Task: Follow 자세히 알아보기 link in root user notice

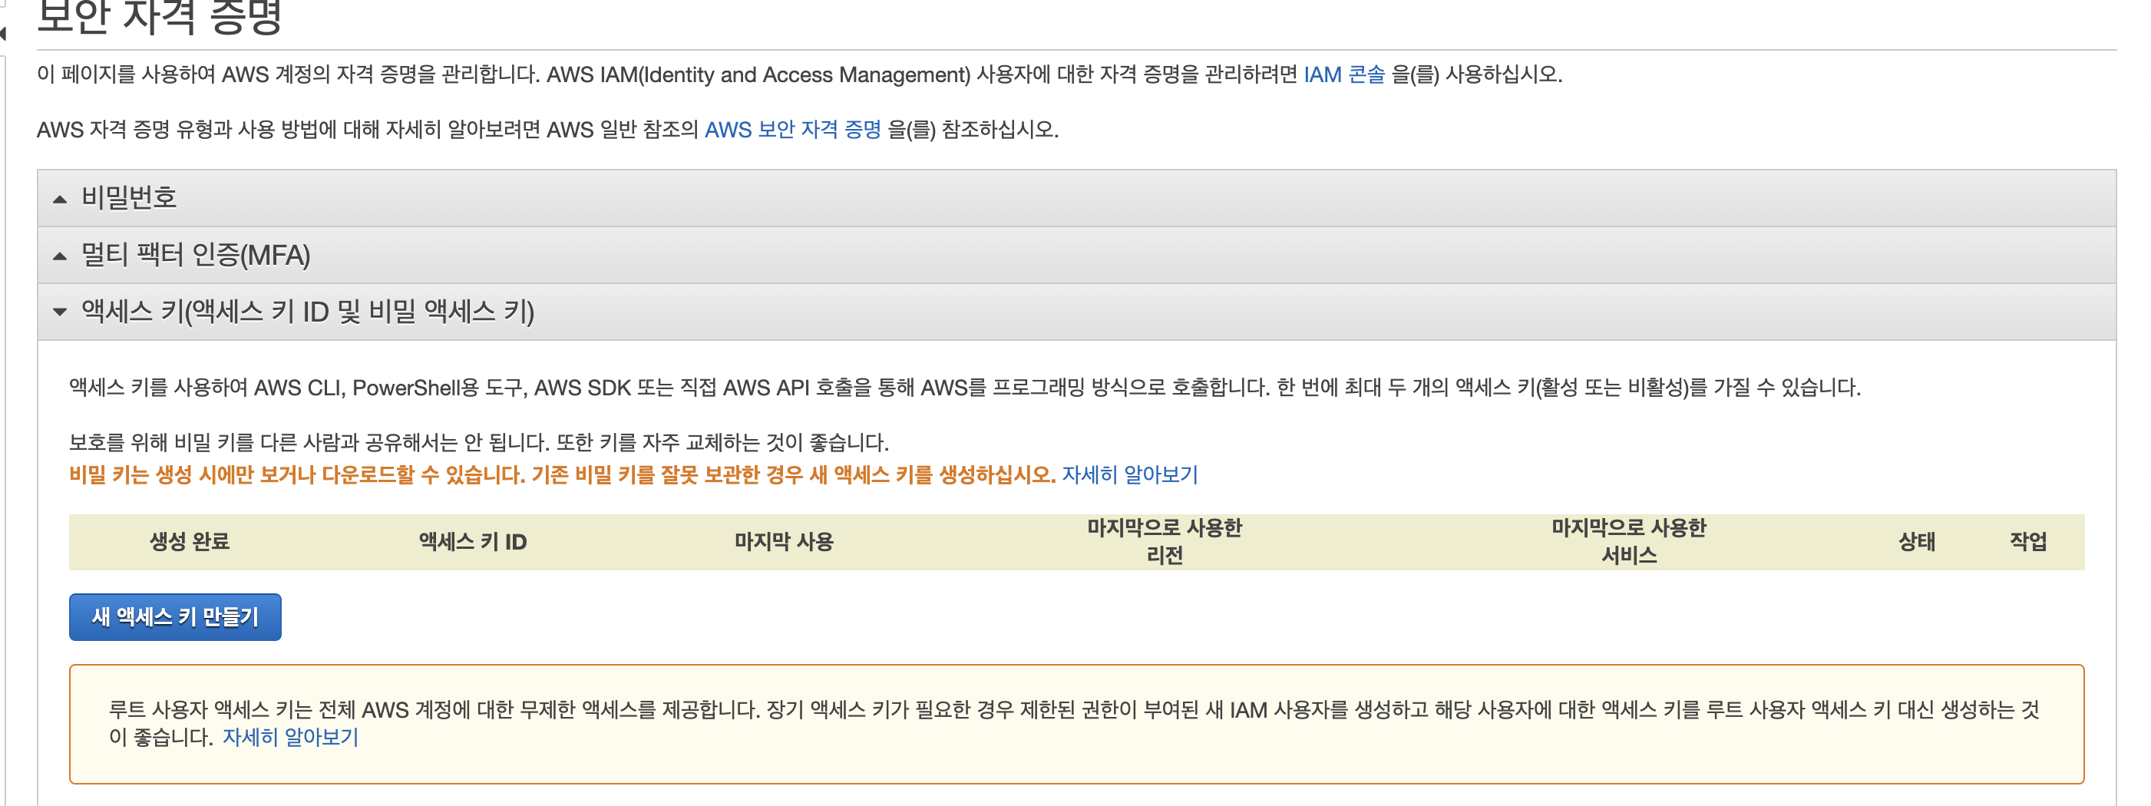Action: click(x=289, y=737)
